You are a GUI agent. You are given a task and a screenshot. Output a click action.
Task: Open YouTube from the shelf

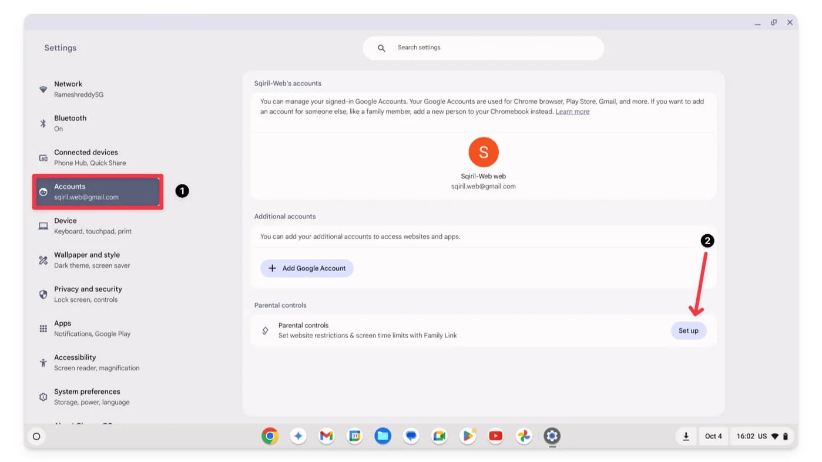[496, 436]
